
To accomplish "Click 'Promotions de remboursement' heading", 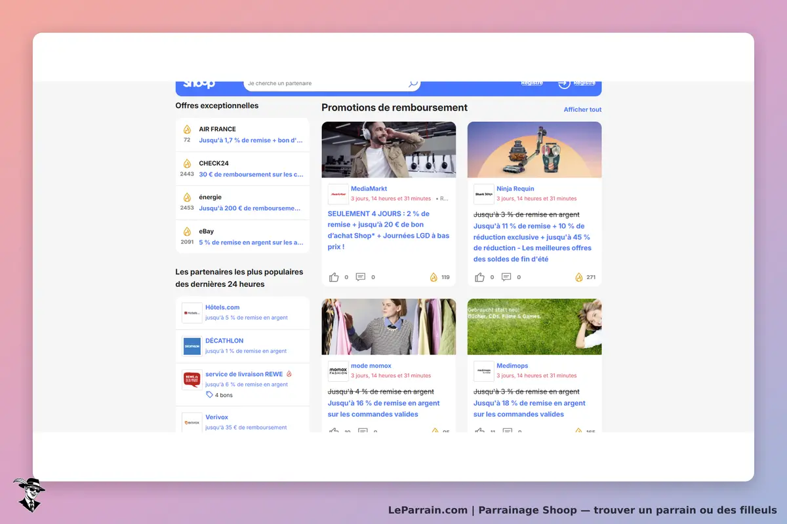I will pyautogui.click(x=394, y=107).
